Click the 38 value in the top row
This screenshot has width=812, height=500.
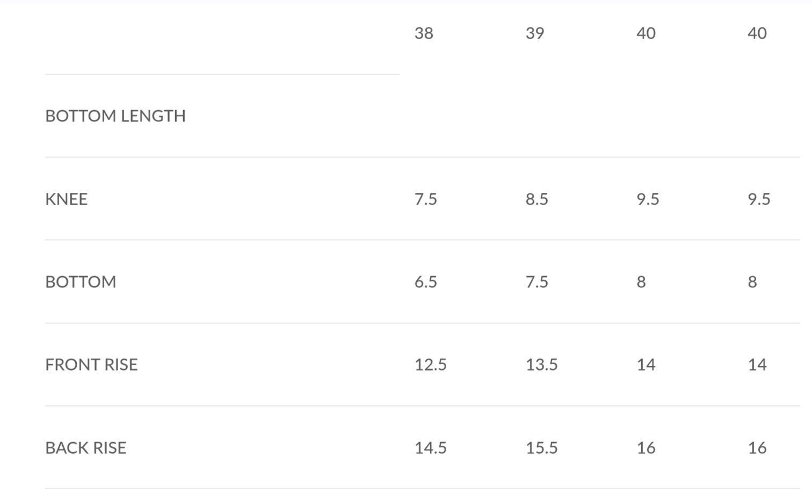(x=424, y=33)
